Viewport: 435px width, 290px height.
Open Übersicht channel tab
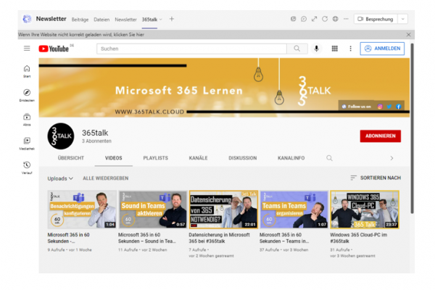click(x=71, y=158)
